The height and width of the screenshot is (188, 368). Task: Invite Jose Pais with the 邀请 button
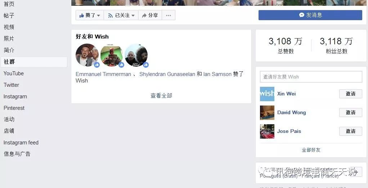click(x=351, y=131)
